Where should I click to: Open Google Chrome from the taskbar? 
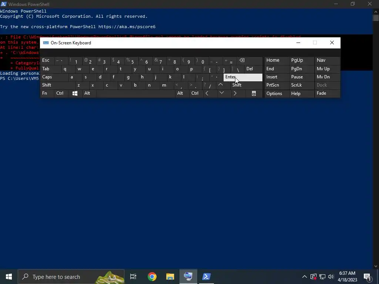click(152, 277)
